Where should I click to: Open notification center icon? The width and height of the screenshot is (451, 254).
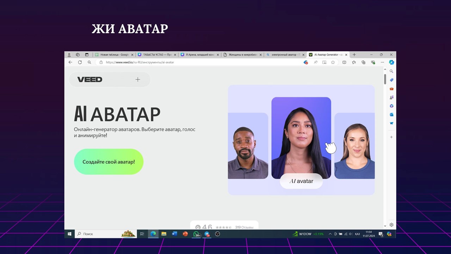pyautogui.click(x=381, y=234)
